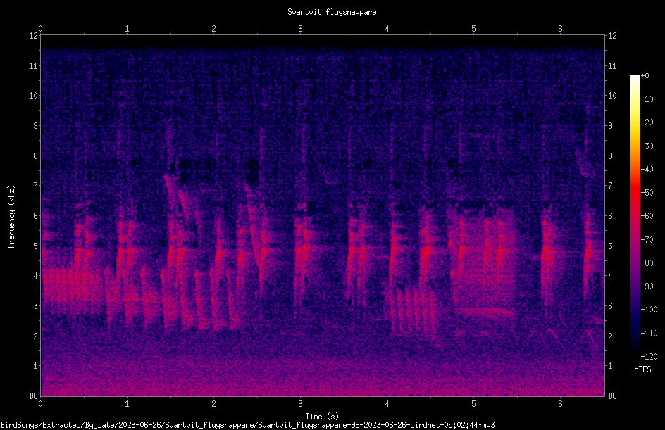Click the "-60" color scale label
The width and height of the screenshot is (665, 430).
click(647, 216)
